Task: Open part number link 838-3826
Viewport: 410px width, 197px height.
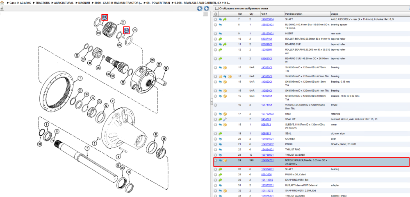Action: (266, 175)
